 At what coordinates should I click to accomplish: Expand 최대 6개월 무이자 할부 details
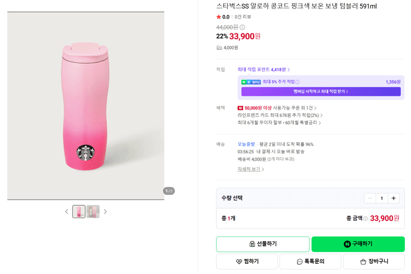pyautogui.click(x=279, y=123)
